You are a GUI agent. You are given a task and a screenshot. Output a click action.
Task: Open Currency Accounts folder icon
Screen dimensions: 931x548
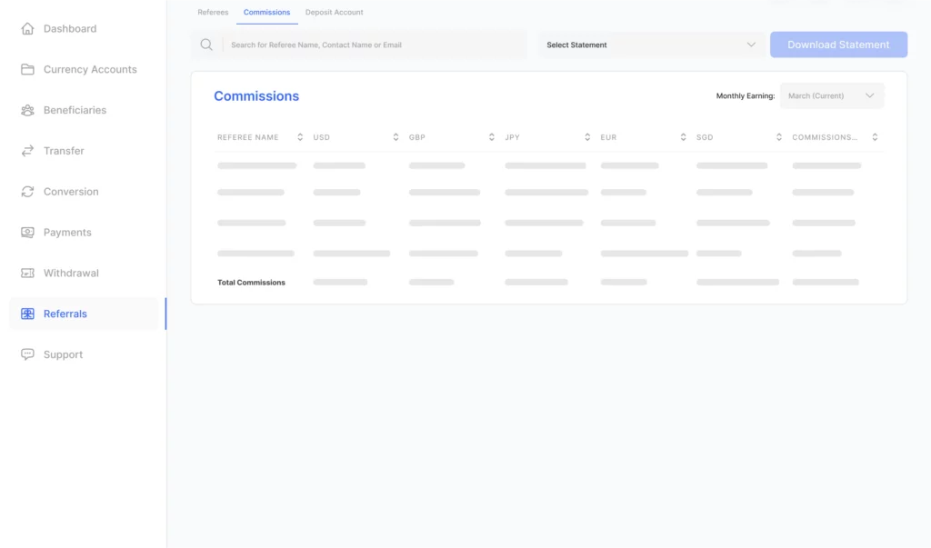[27, 70]
